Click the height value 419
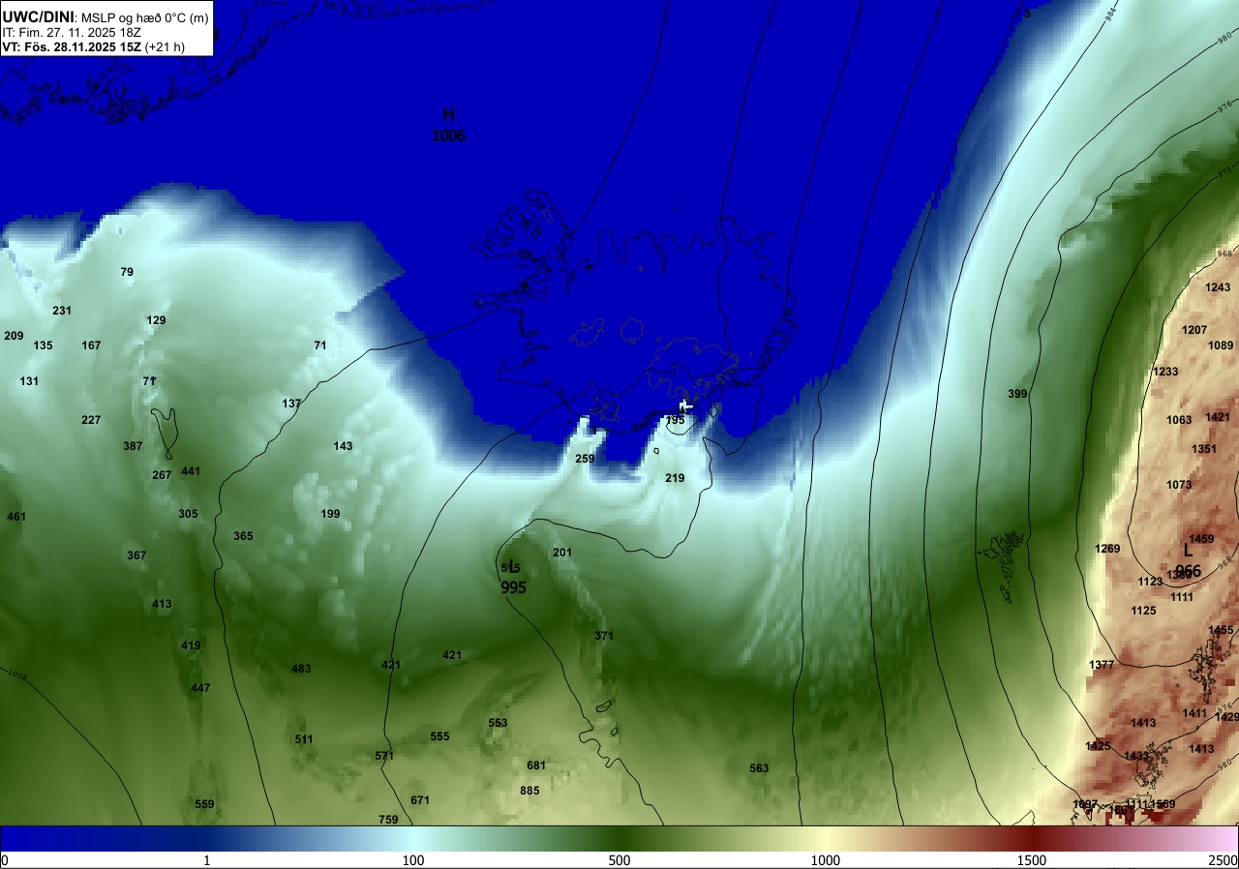This screenshot has width=1239, height=869. point(191,645)
